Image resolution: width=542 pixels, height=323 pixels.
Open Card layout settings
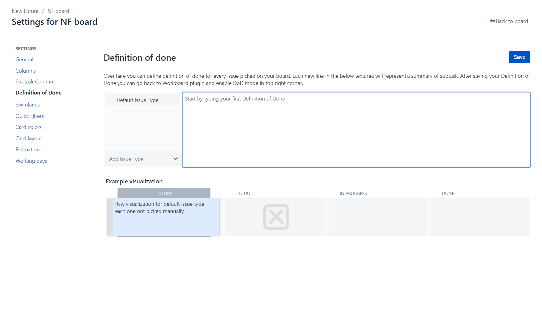click(29, 138)
